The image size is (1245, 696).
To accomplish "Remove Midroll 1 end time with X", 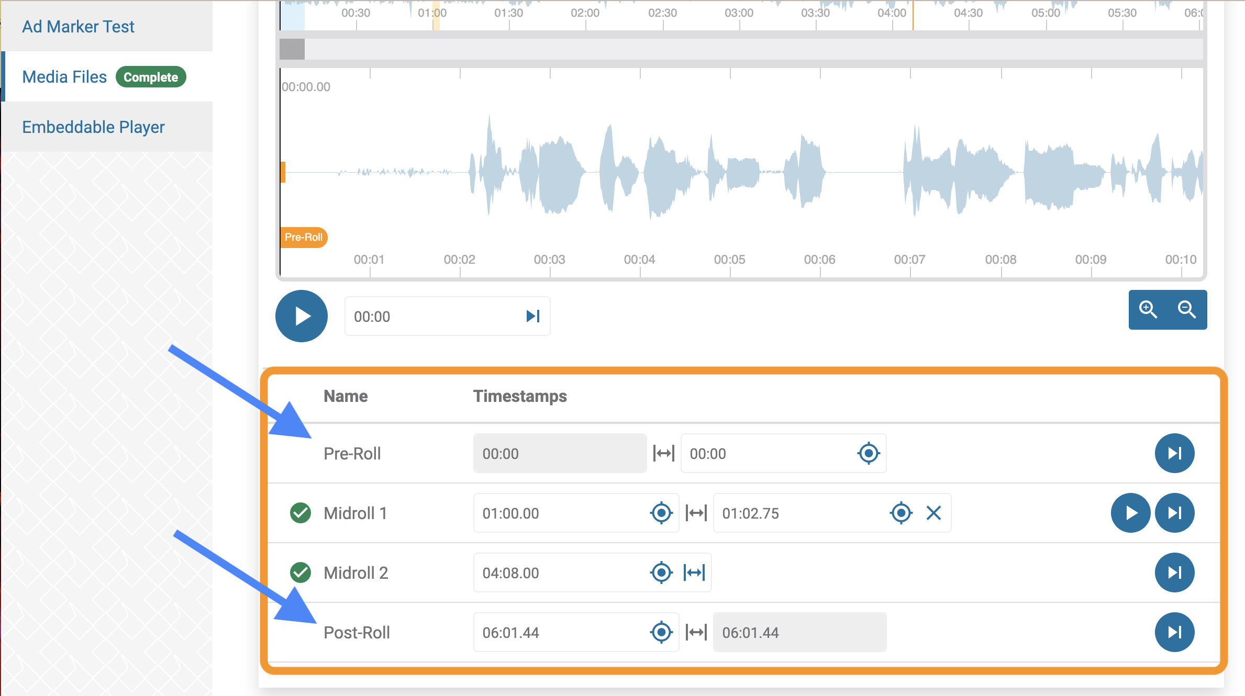I will pos(933,513).
